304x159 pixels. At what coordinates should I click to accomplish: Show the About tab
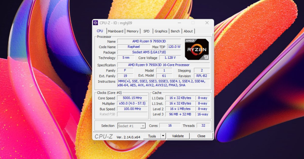tap(188, 31)
